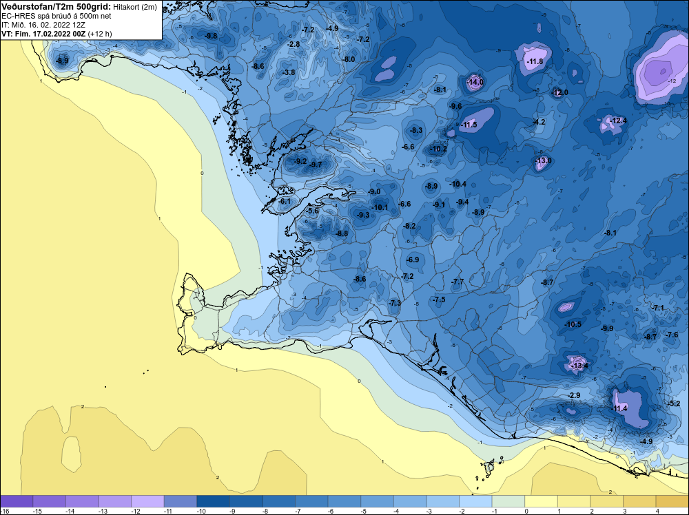Image resolution: width=689 pixels, height=515 pixels.
Task: Click the -9.9 temperature label
Action: pyautogui.click(x=607, y=329)
